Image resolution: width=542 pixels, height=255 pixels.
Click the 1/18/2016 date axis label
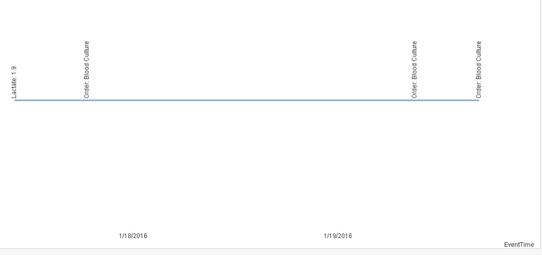(x=133, y=236)
